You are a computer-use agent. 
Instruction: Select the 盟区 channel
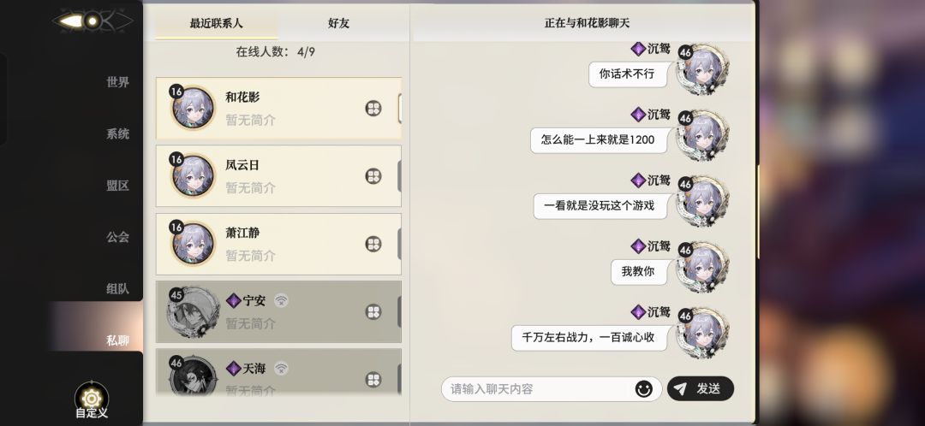117,185
